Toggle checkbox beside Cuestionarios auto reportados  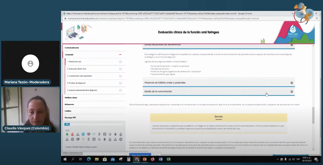[120, 76]
